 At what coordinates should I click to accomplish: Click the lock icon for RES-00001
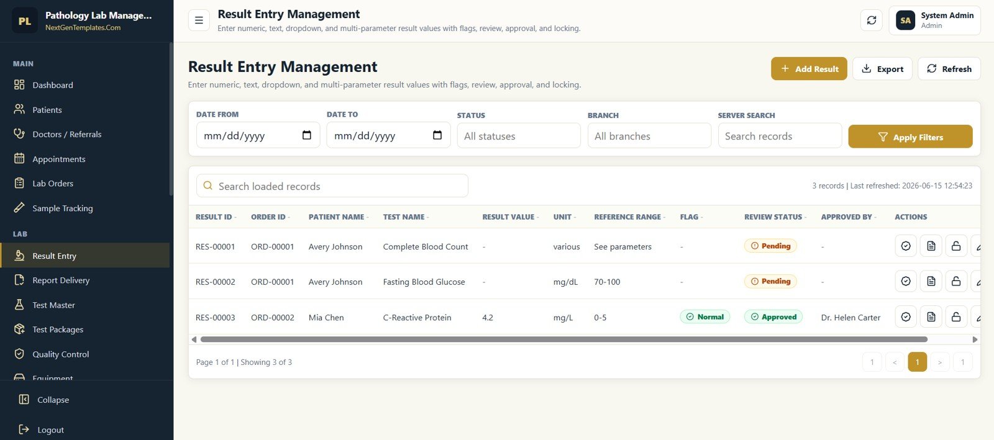click(x=956, y=246)
